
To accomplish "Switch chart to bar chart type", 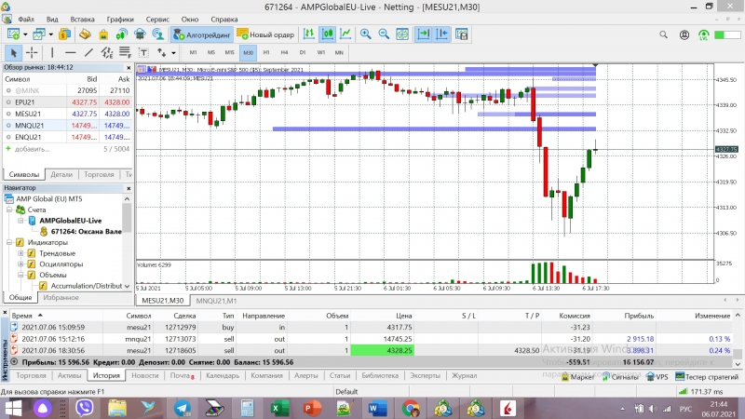I will 309,34.
